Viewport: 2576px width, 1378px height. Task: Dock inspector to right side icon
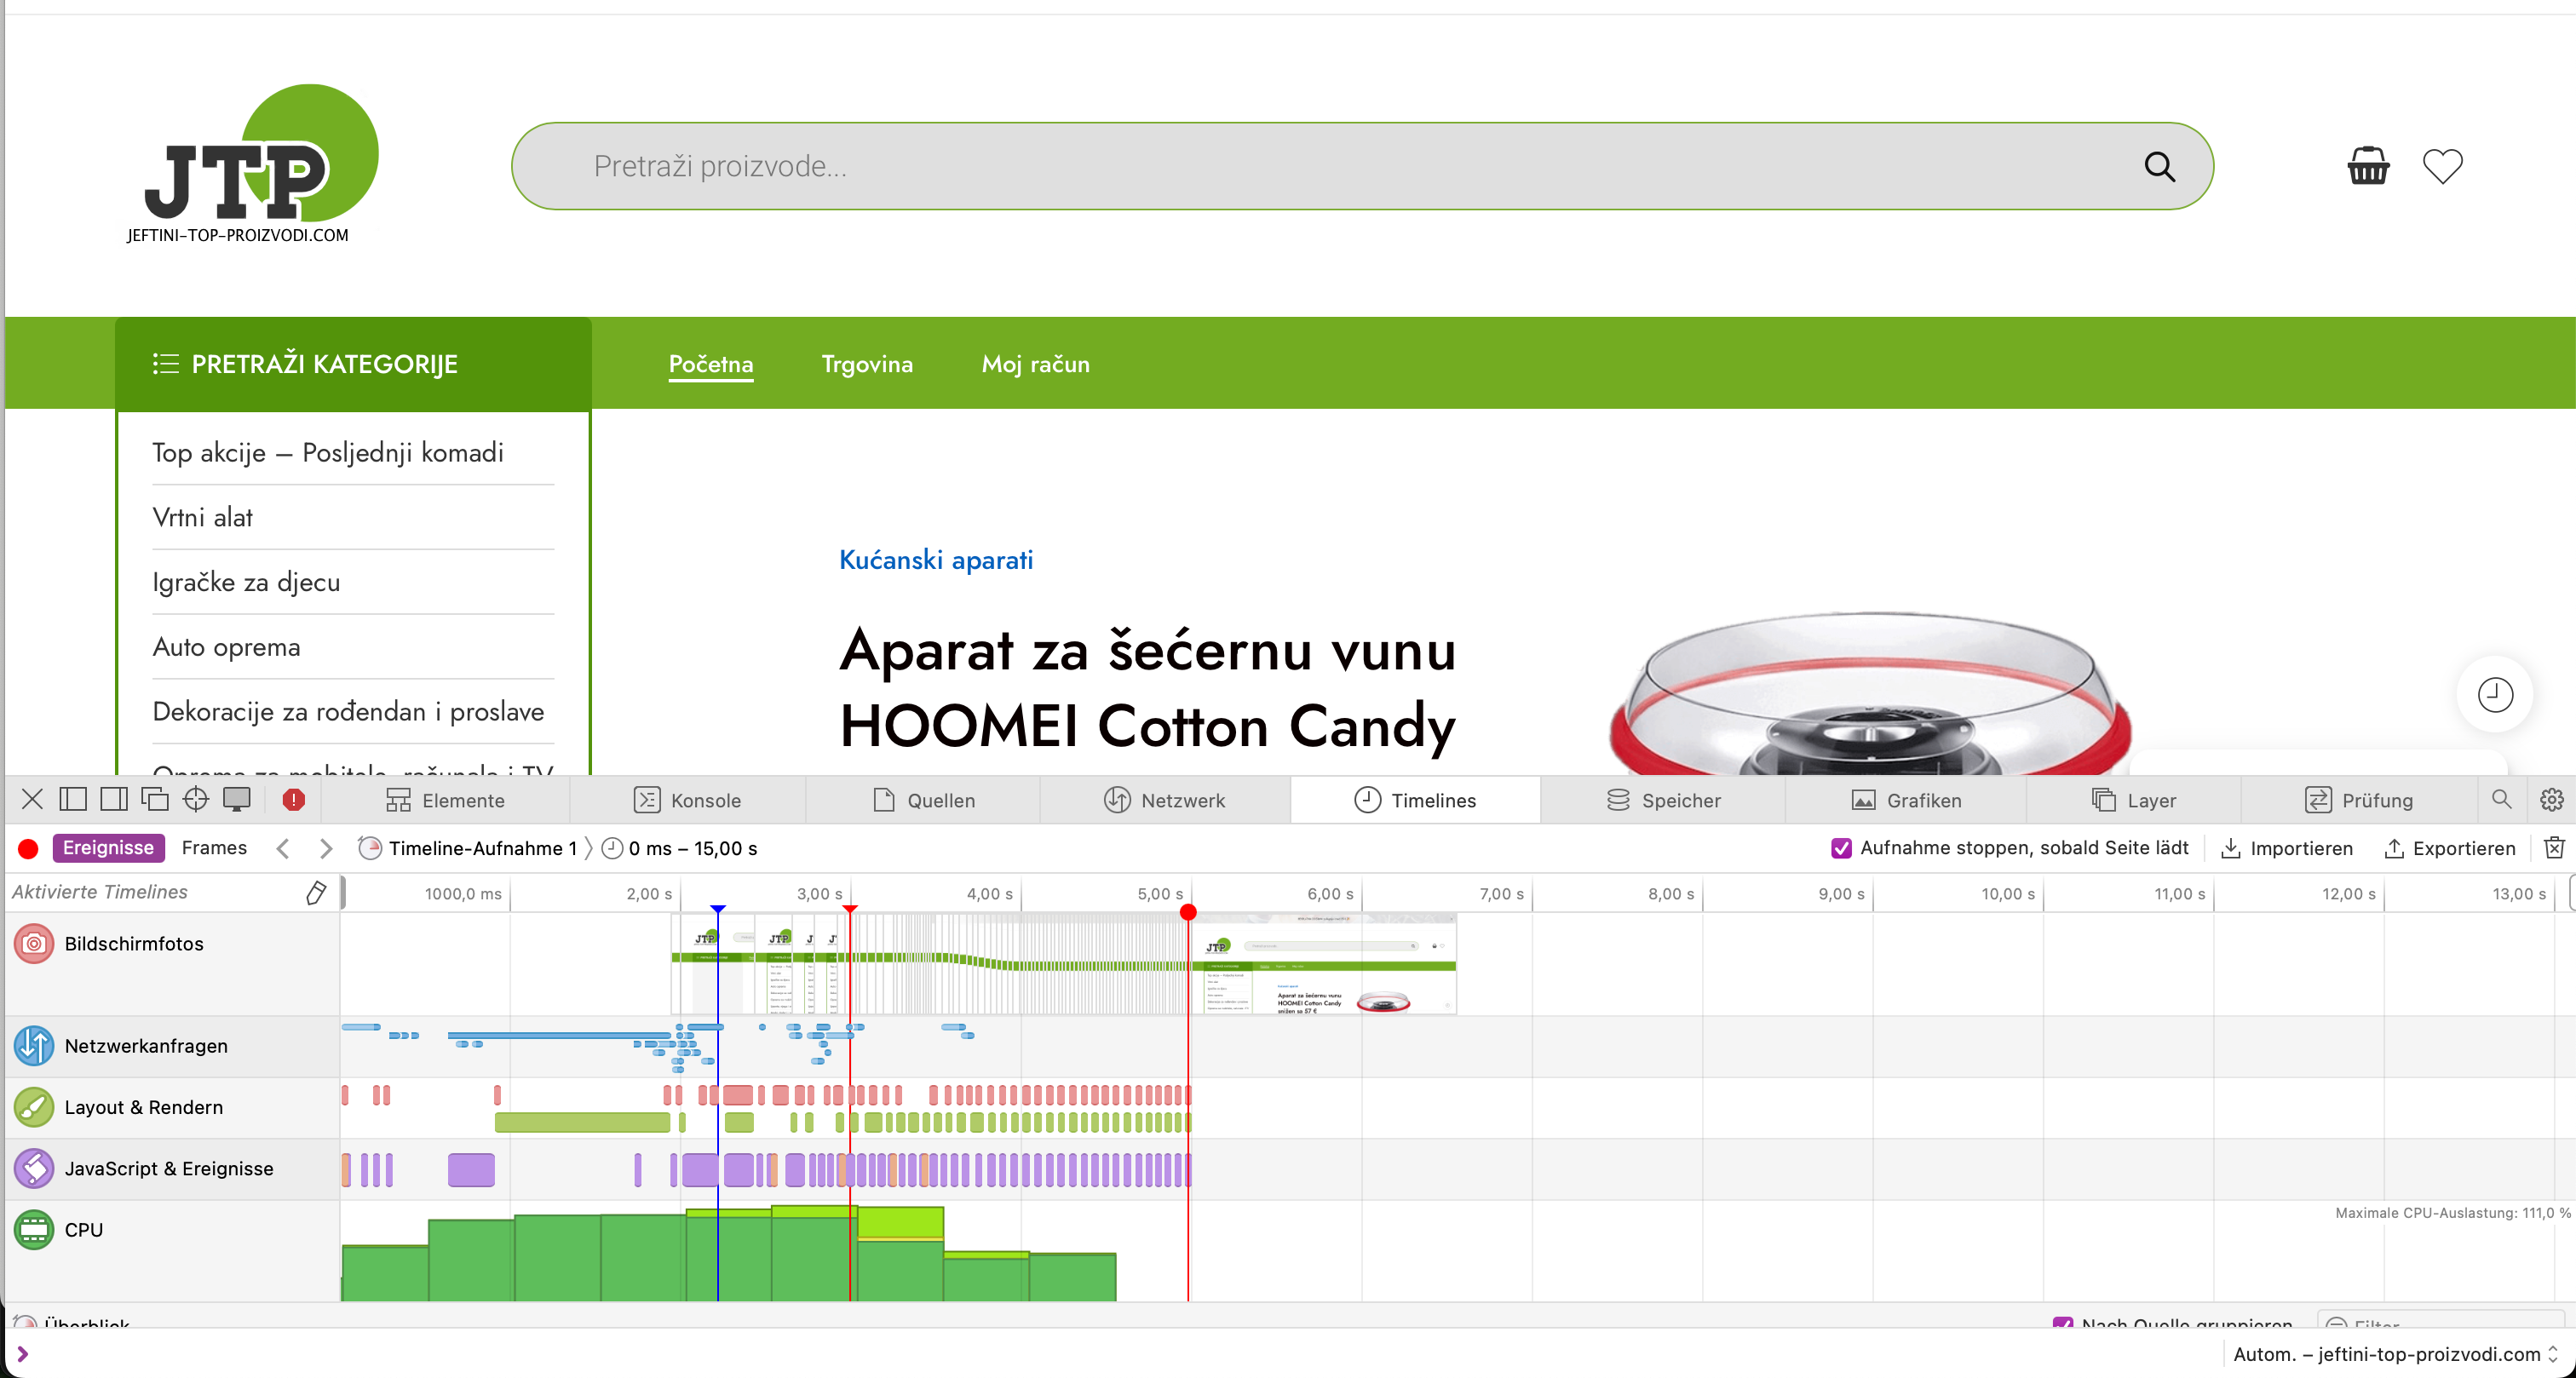point(114,799)
